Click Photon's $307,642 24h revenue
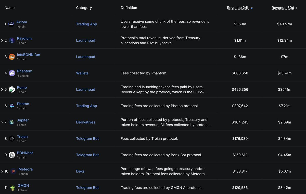The width and height of the screenshot is (306, 194). [x=240, y=106]
